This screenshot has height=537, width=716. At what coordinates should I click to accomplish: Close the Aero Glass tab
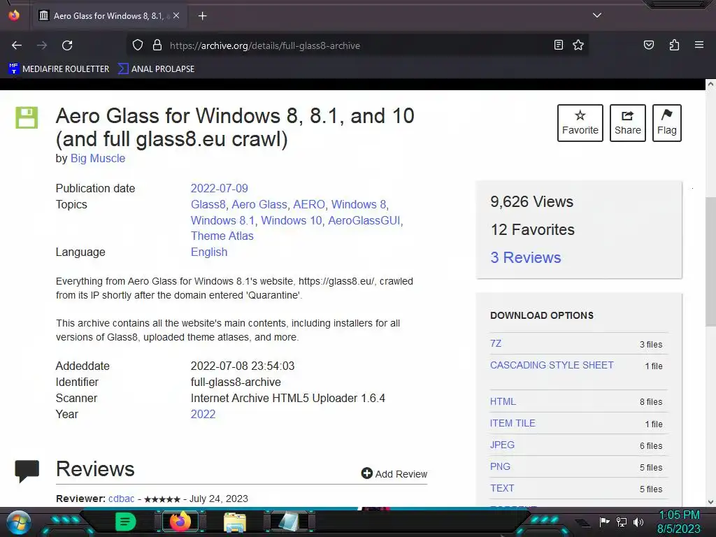(x=176, y=15)
